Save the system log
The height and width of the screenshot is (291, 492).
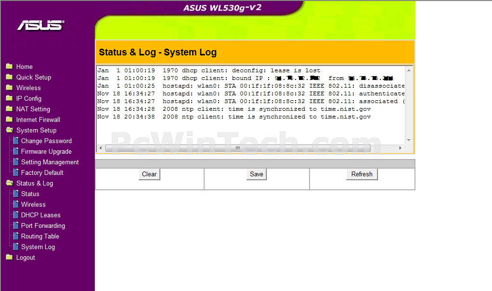coord(257,174)
